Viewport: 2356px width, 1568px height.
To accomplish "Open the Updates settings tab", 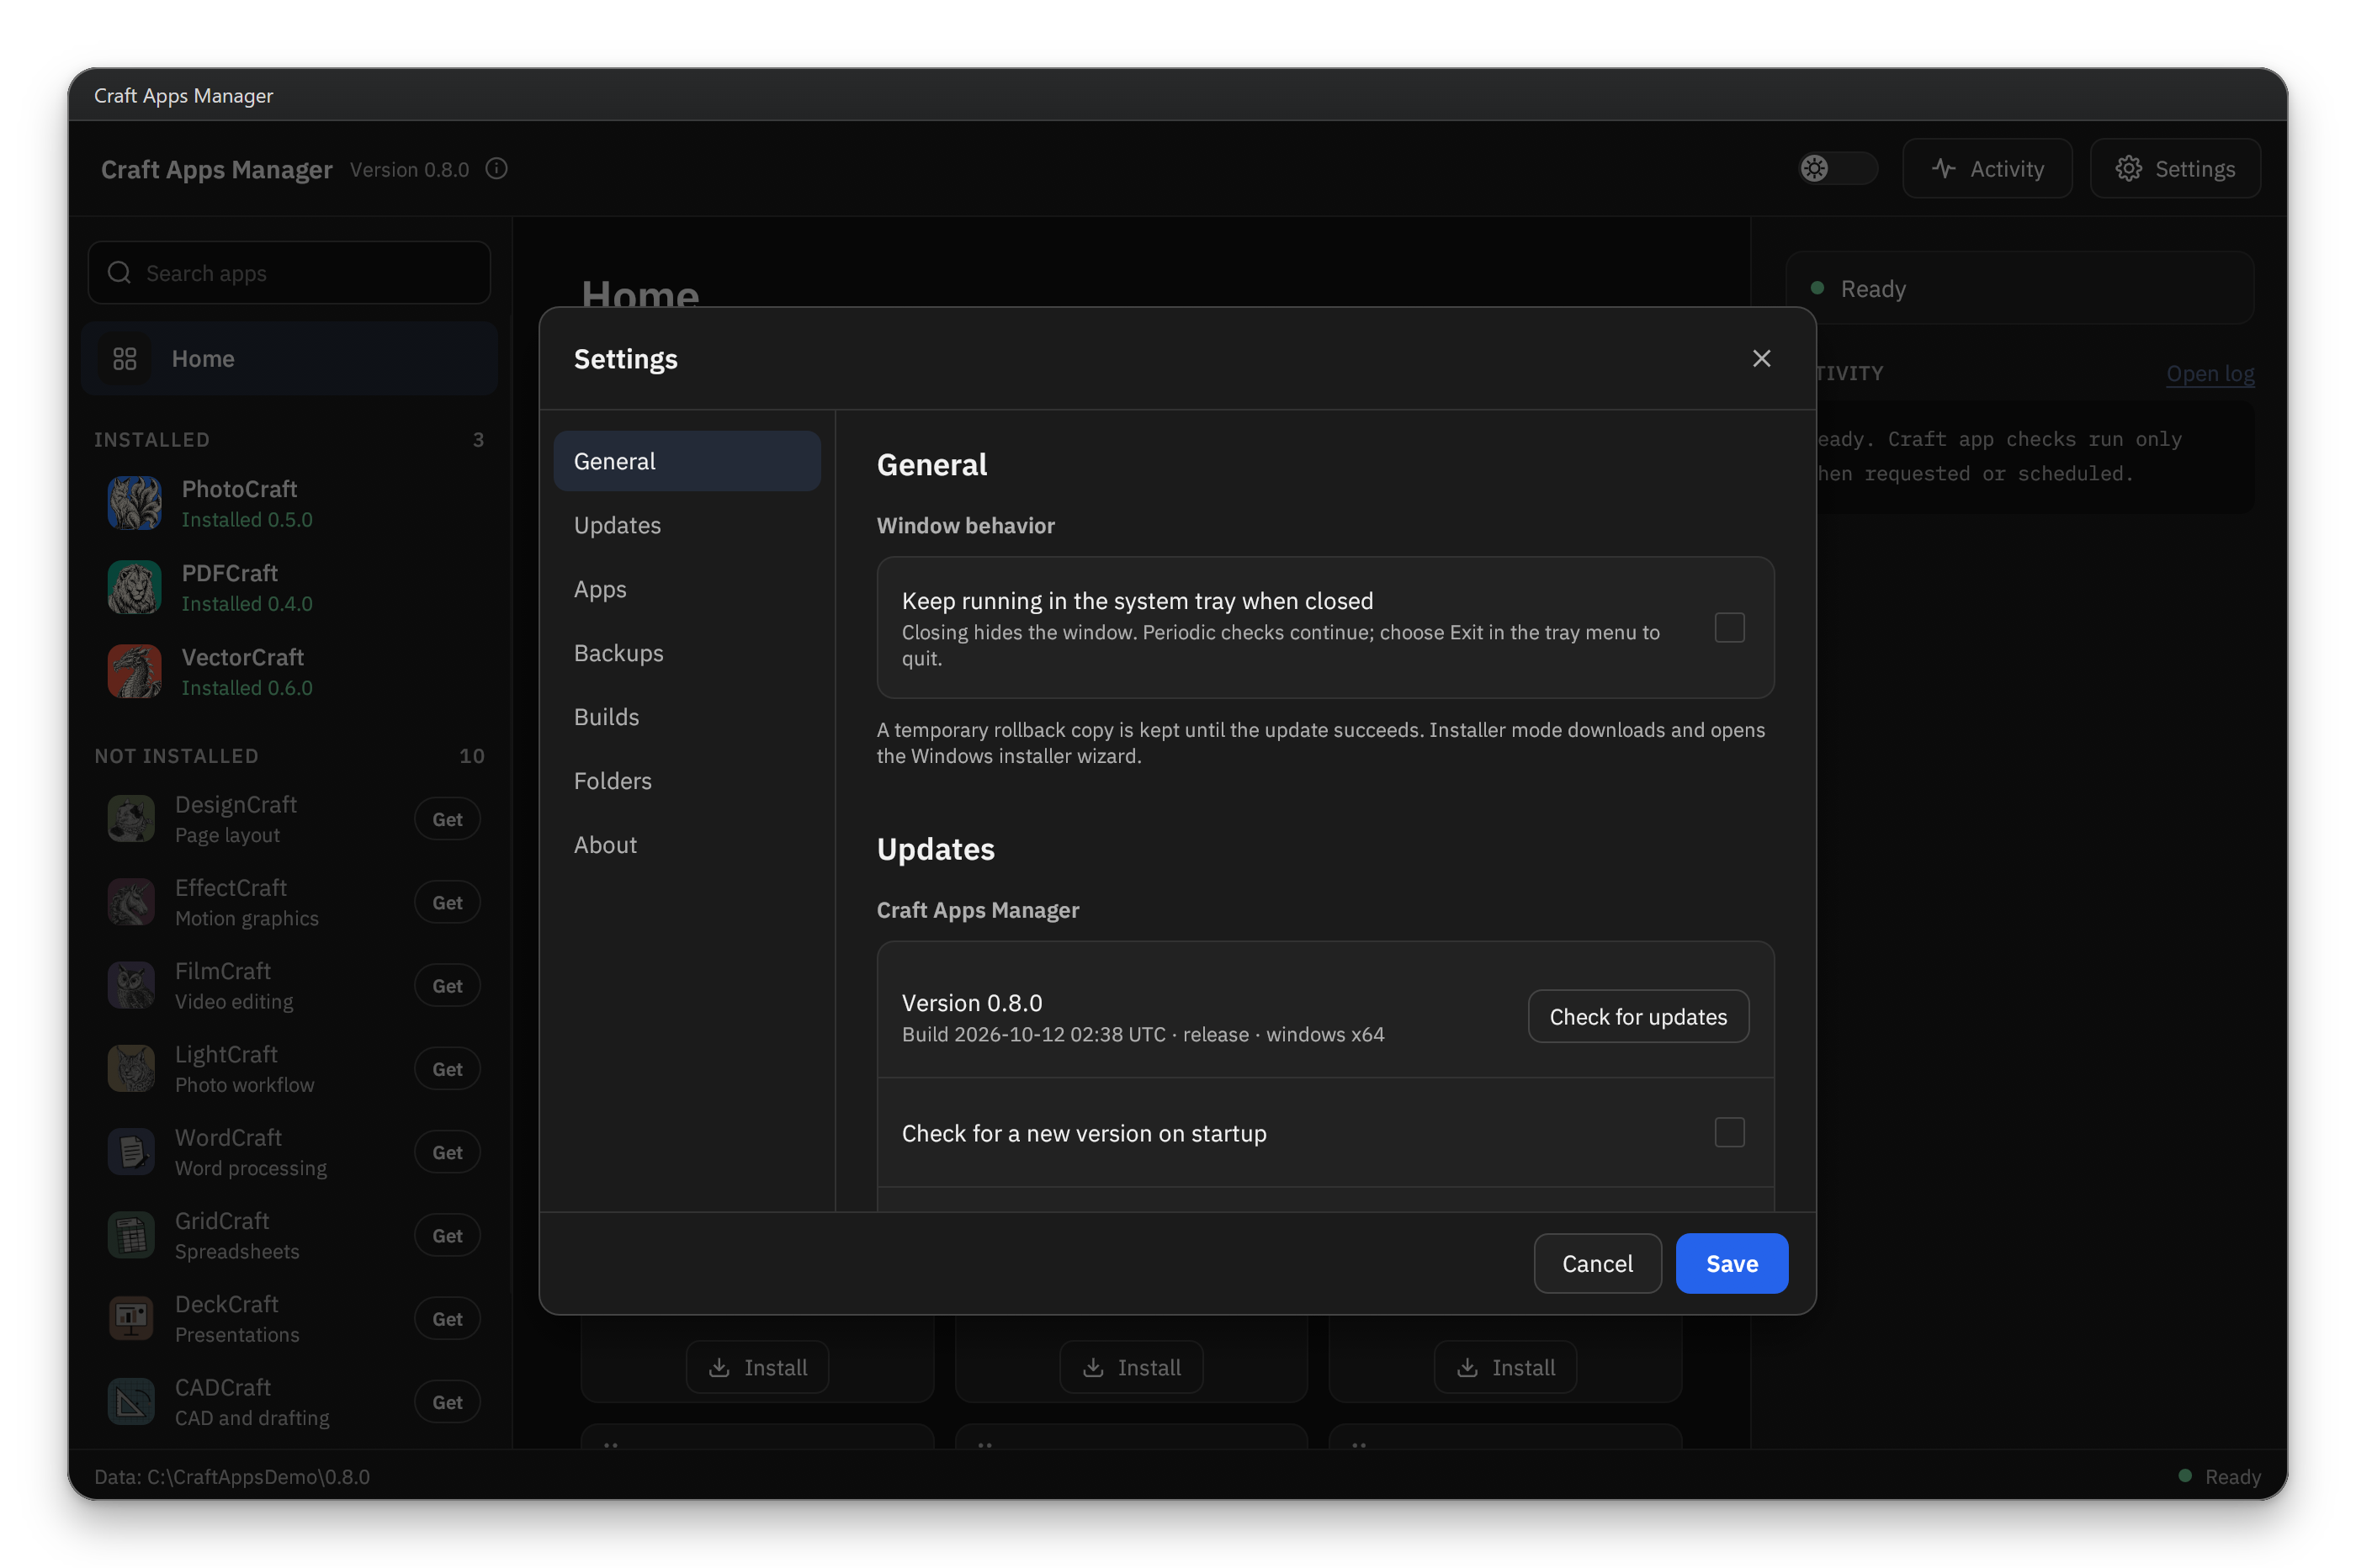I will point(687,525).
